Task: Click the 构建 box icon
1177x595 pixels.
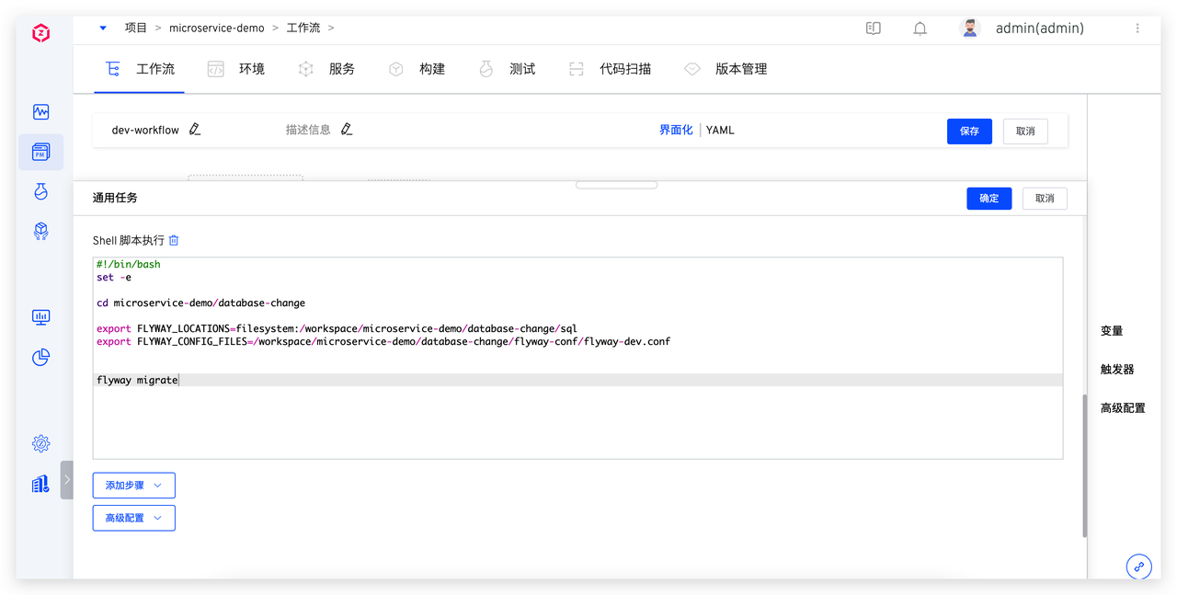Action: pos(396,69)
